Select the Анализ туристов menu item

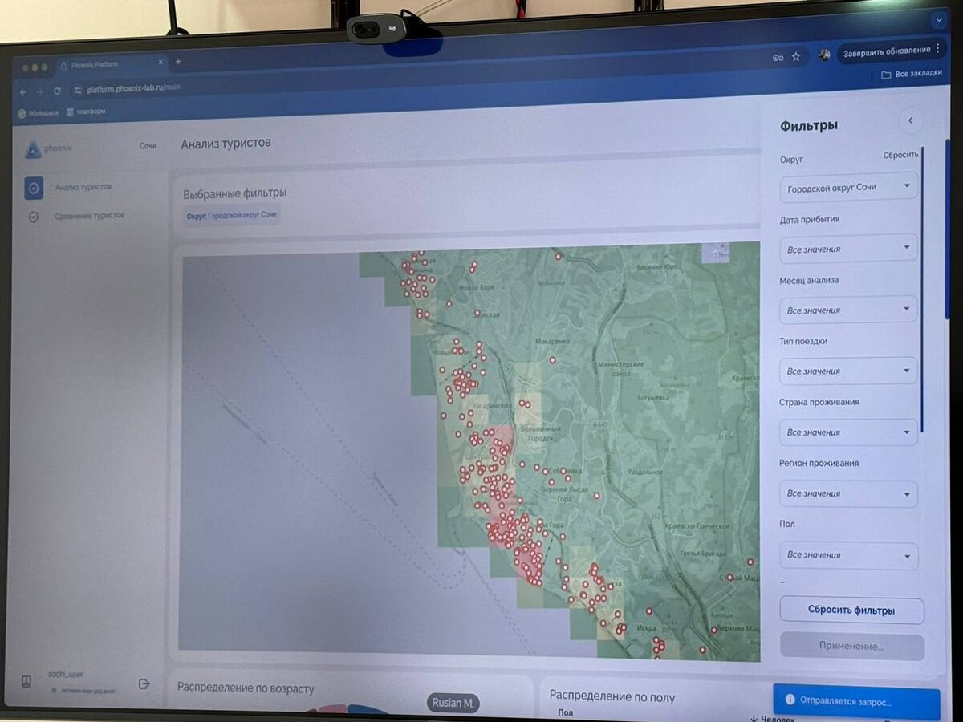click(x=83, y=187)
